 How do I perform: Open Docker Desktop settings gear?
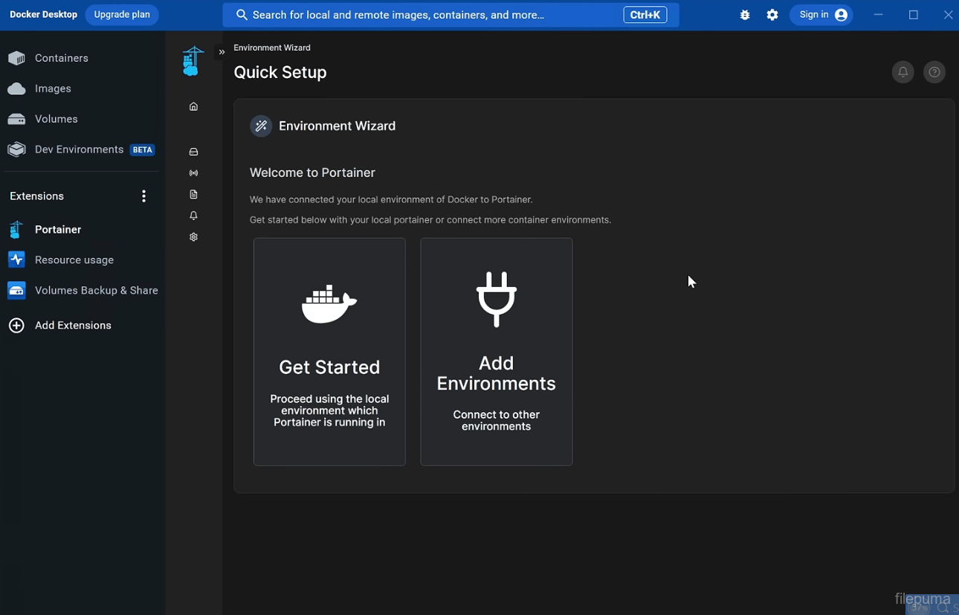[772, 15]
